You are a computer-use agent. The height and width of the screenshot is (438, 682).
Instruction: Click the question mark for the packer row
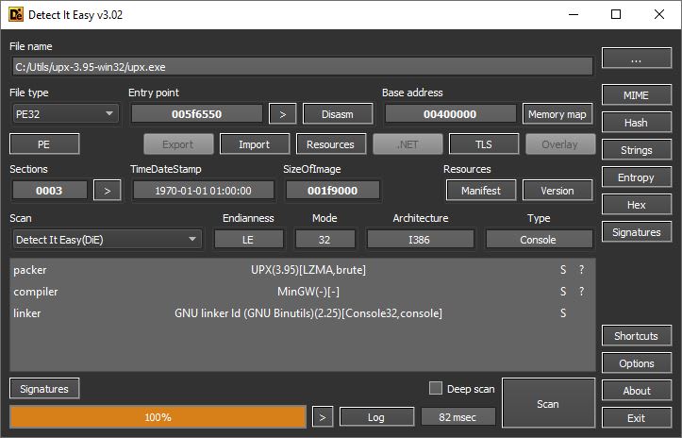(581, 270)
